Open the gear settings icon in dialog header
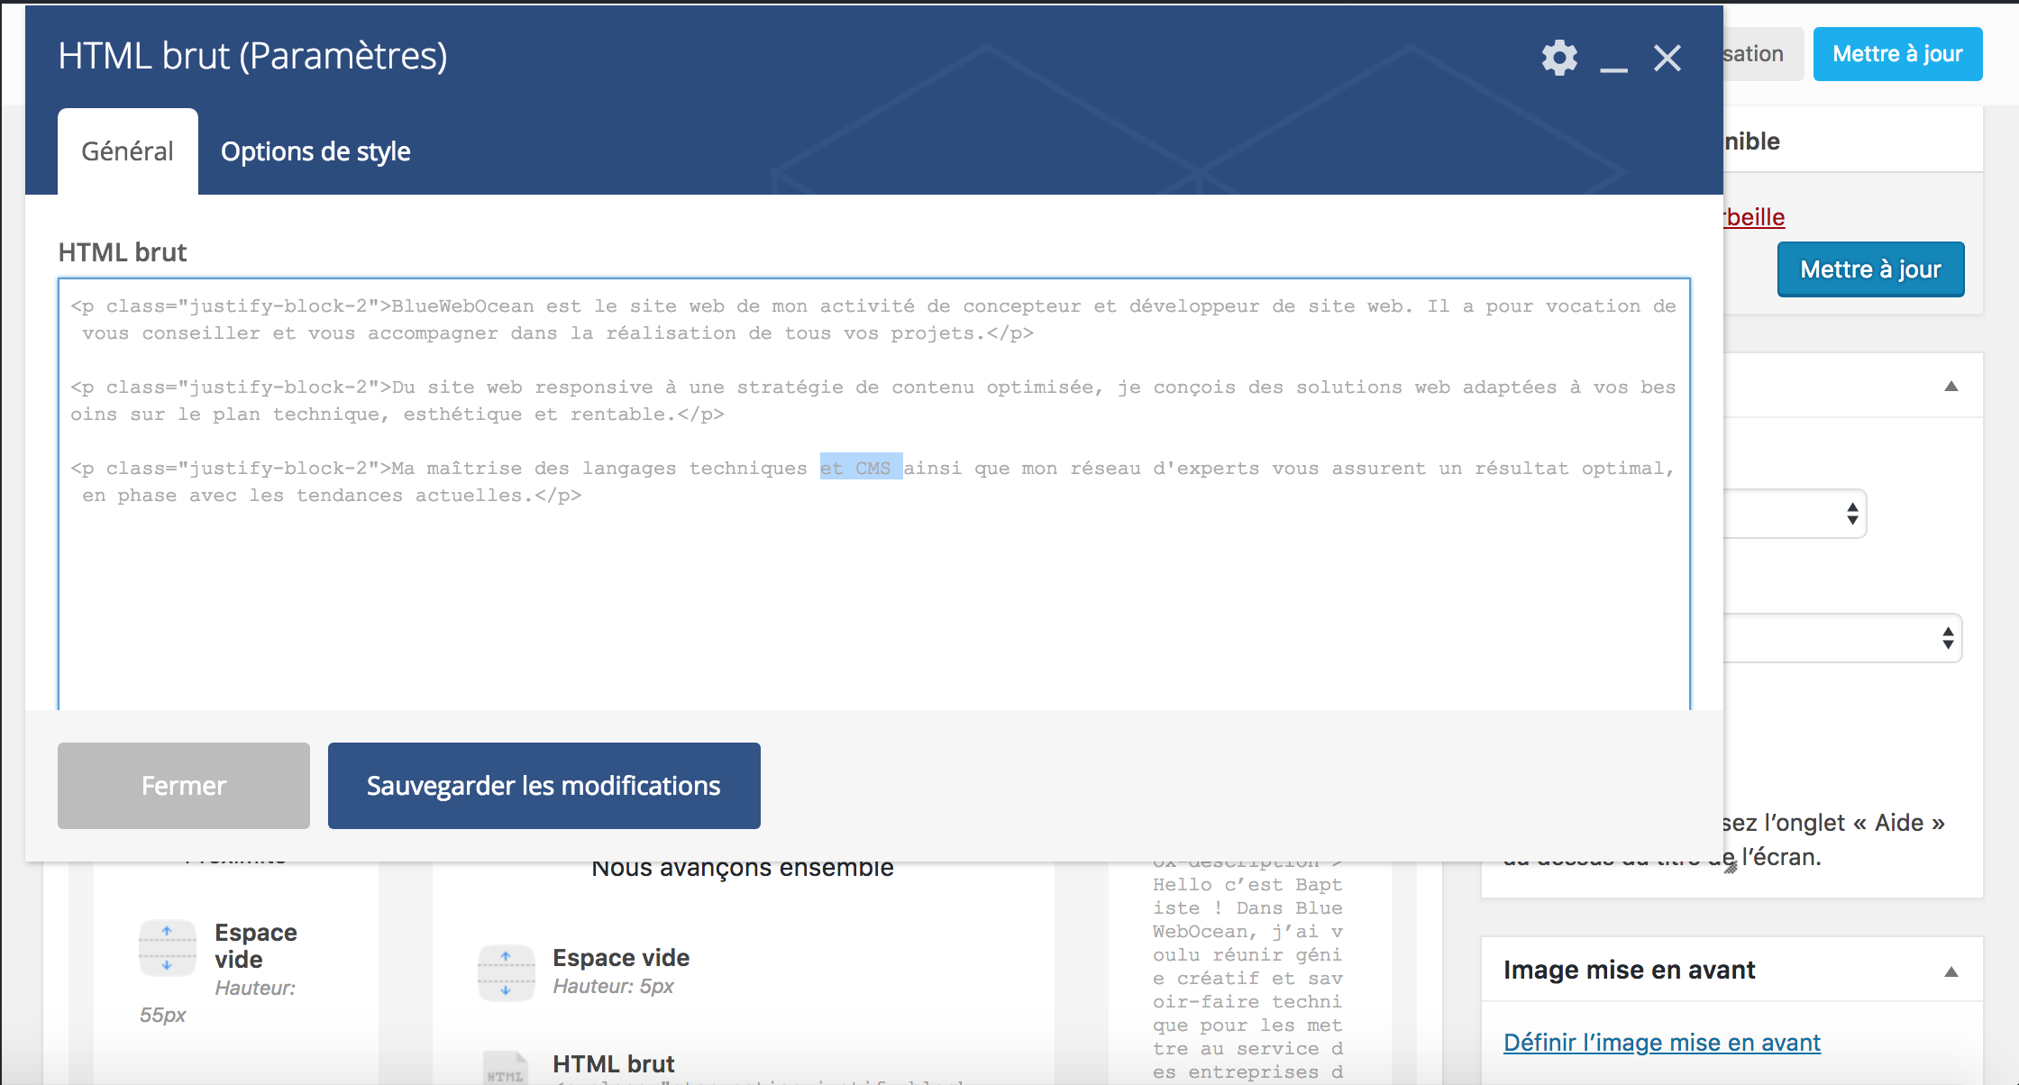Viewport: 2019px width, 1085px height. [x=1559, y=58]
